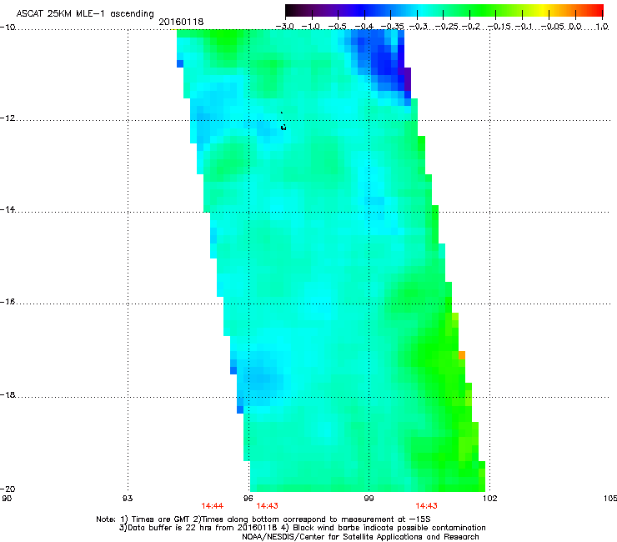This screenshot has width=617, height=542.
Task: Click the note line starting '3)Data buffer is 22 hrs'
Action: (302, 528)
